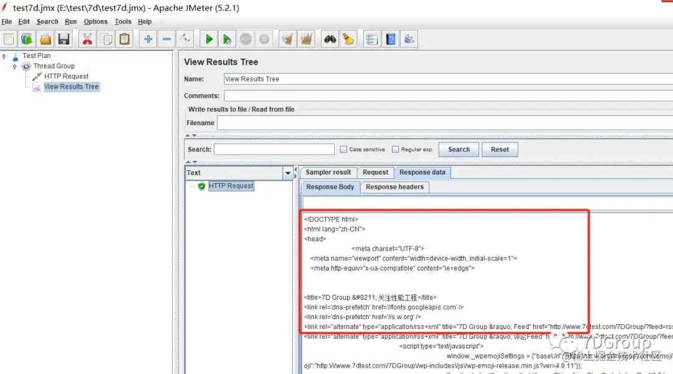
Task: Clear all results with double broom icon
Action: tap(306, 39)
